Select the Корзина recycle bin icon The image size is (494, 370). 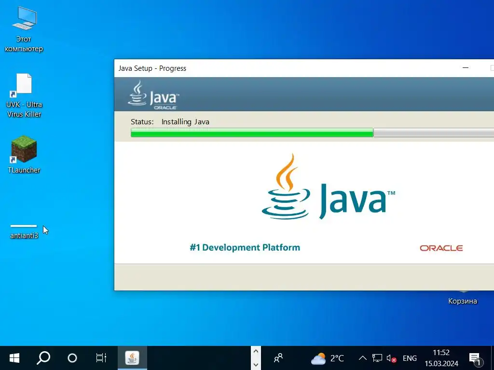point(463,298)
